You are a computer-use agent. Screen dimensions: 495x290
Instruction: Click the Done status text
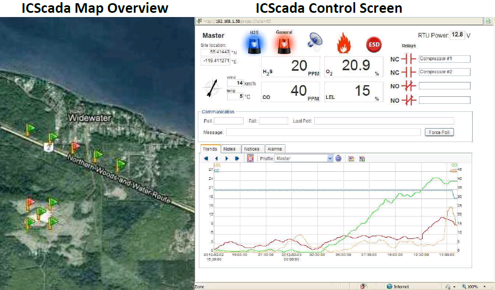click(199, 287)
